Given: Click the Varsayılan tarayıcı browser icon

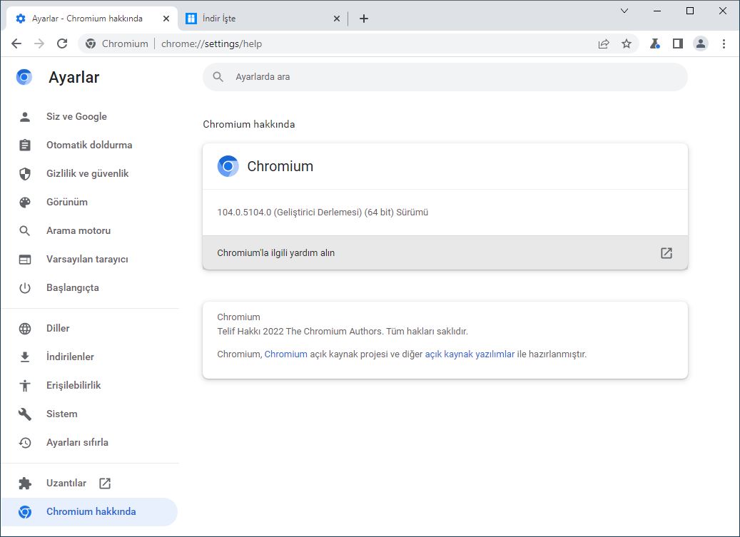Looking at the screenshot, I should (24, 260).
